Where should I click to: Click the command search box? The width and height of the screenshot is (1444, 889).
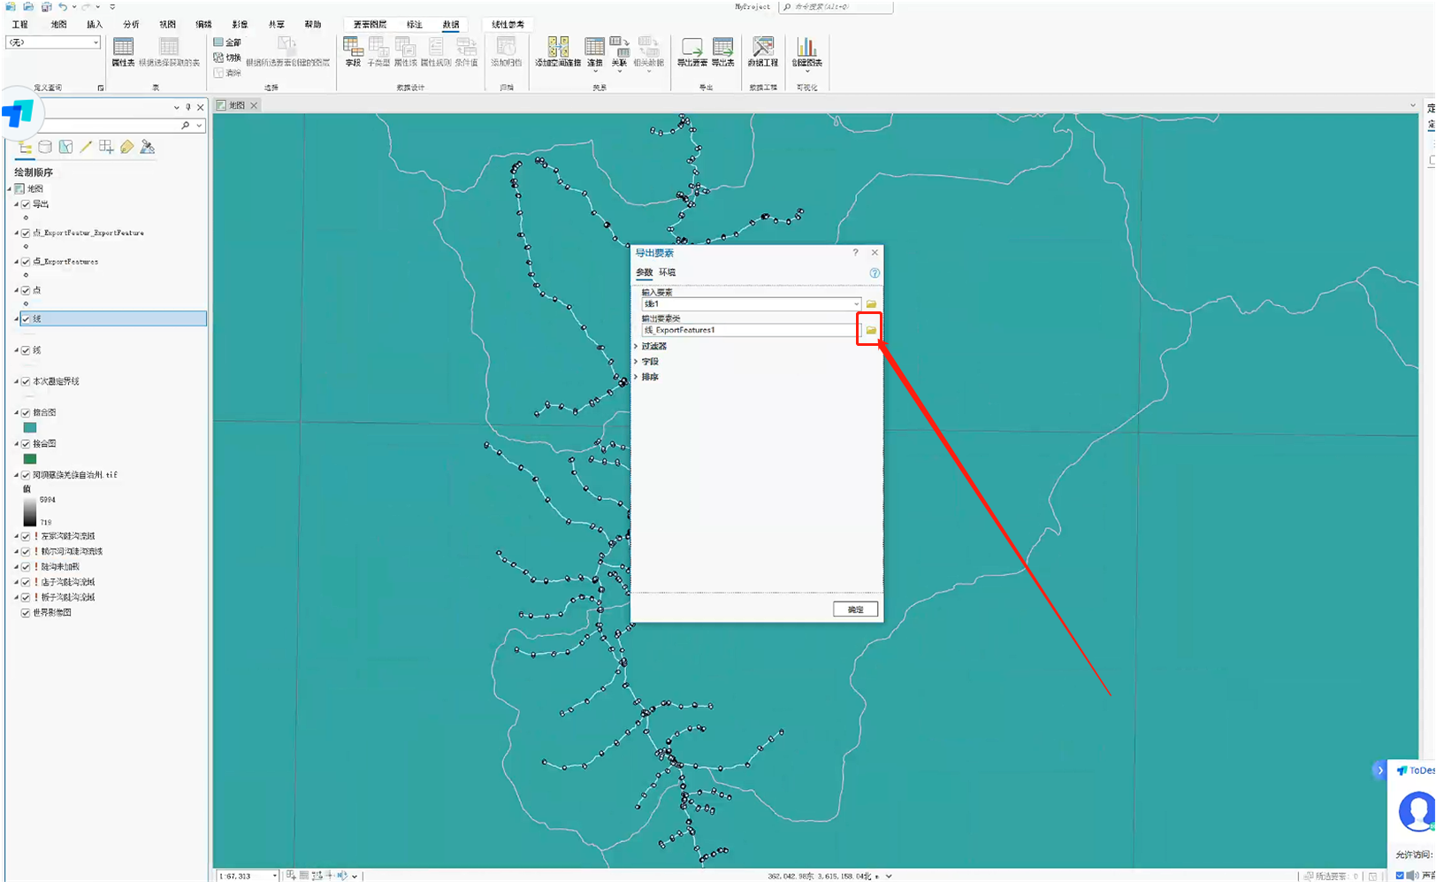click(x=836, y=7)
